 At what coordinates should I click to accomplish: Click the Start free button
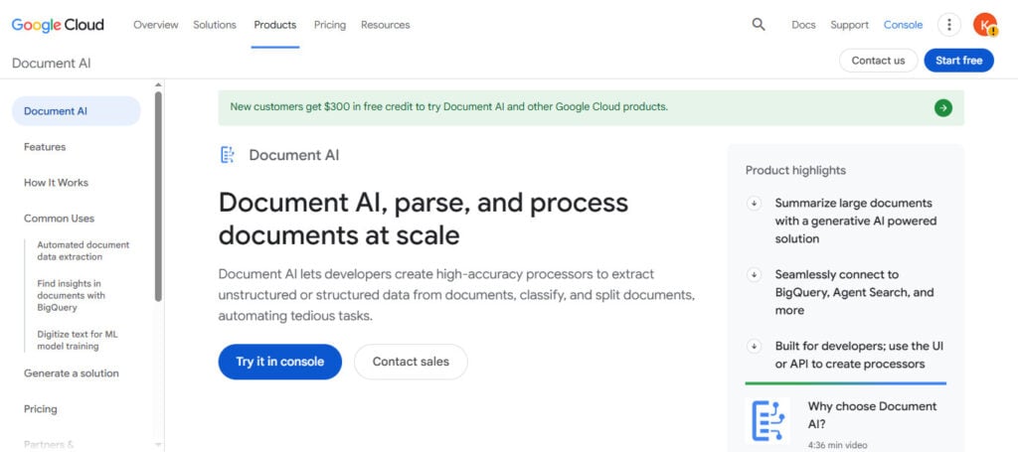click(959, 61)
